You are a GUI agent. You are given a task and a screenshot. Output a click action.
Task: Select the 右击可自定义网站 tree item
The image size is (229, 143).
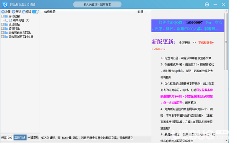pyautogui.click(x=19, y=33)
